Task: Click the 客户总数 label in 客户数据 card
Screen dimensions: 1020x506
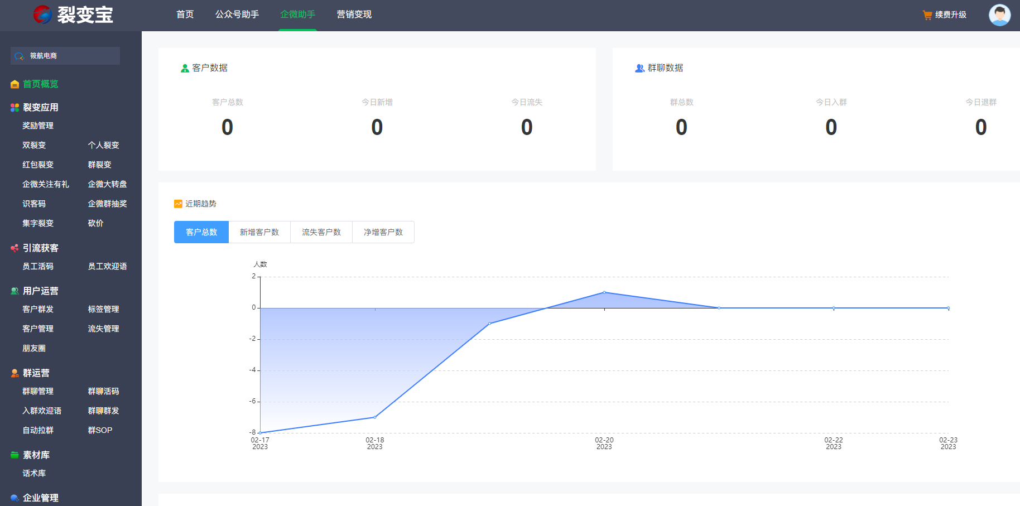Action: (x=228, y=103)
